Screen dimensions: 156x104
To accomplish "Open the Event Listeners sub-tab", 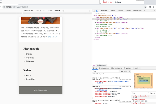I will tap(104, 68).
